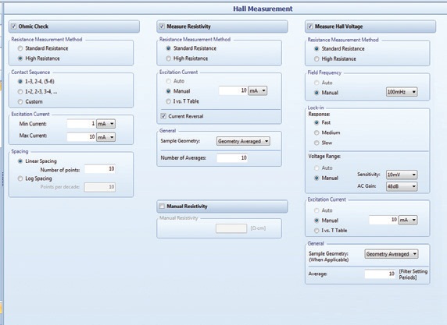This screenshot has width=447, height=325.
Task: Choose the Custom contact sequence option
Action: [20, 101]
